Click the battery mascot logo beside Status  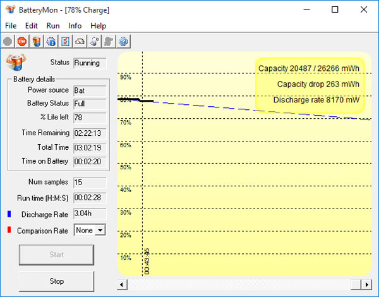[16, 62]
